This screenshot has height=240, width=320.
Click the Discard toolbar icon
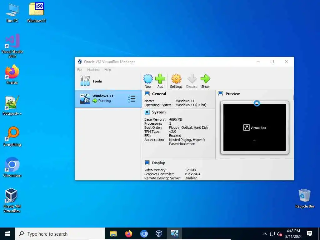tap(192, 79)
